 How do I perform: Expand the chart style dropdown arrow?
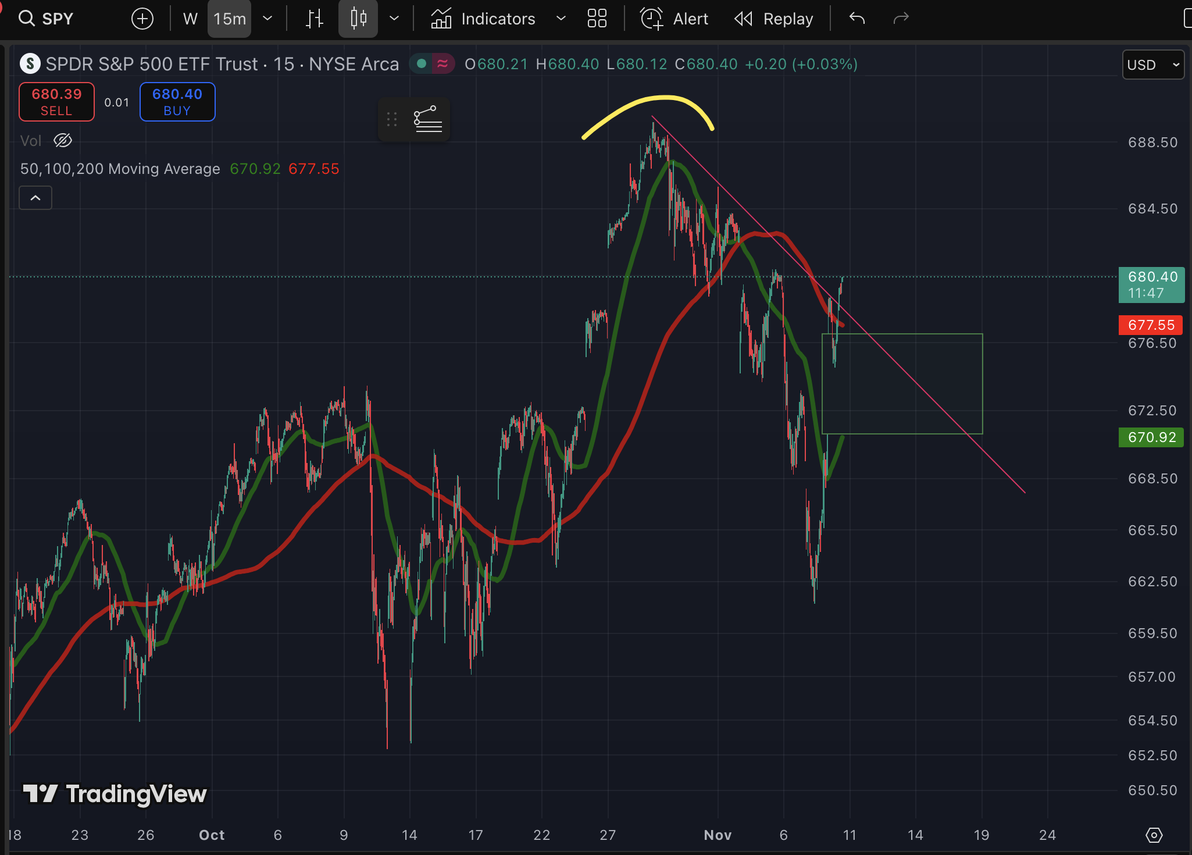pyautogui.click(x=394, y=19)
